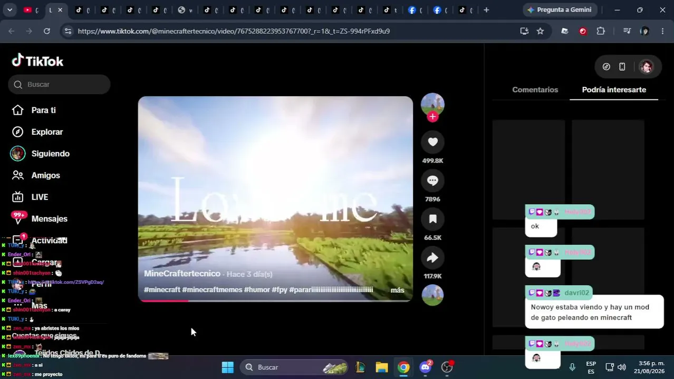Click Pregunta a Gemini button
Screen dimensions: 674x379
click(560, 9)
